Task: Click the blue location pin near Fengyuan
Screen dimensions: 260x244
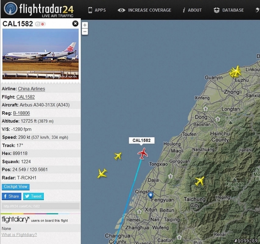Action: pos(151,195)
